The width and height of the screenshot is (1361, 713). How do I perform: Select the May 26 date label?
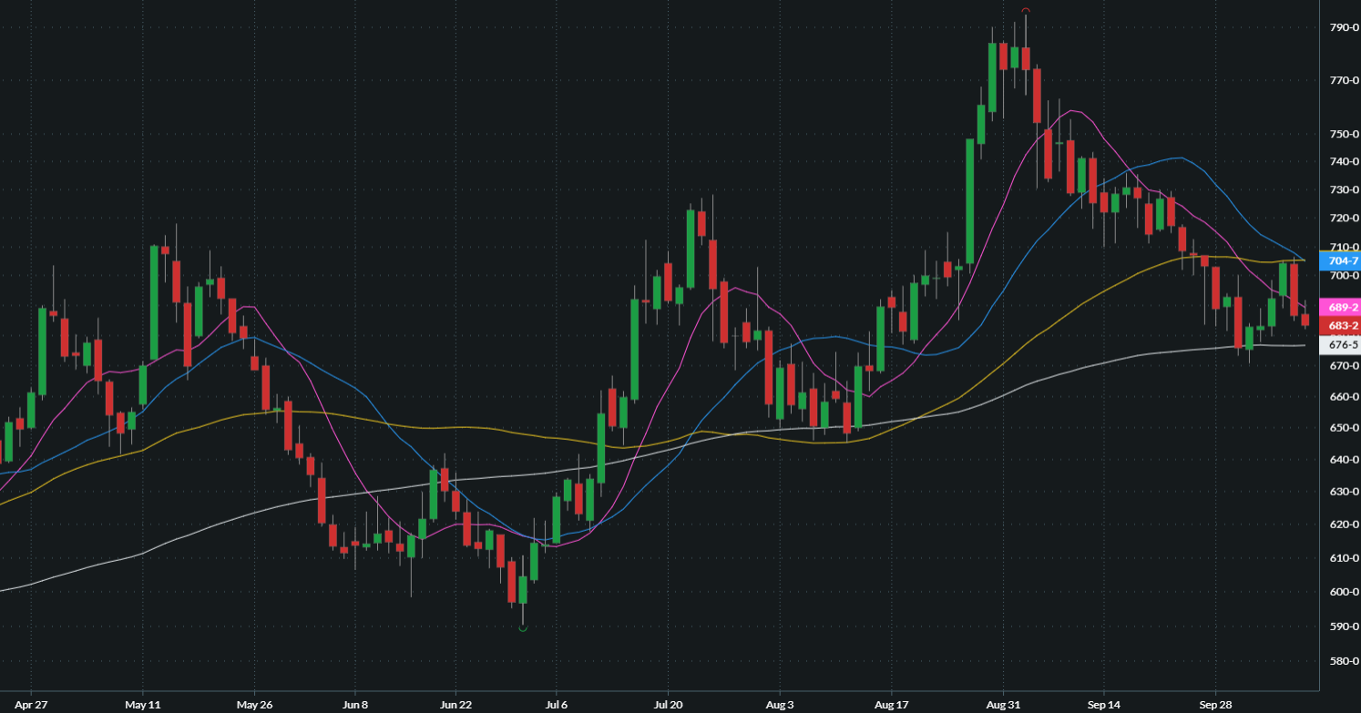(x=254, y=705)
